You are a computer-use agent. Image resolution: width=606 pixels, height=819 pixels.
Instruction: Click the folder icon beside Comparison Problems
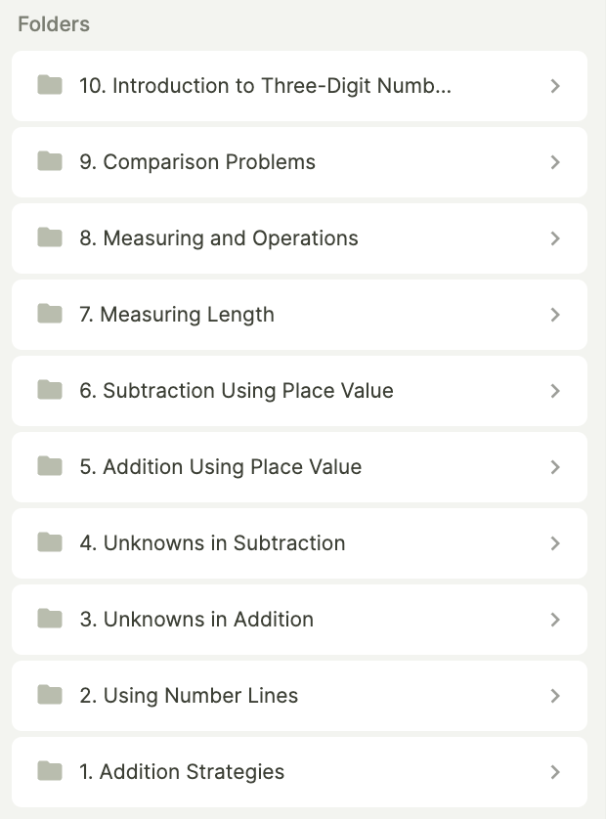coord(49,162)
